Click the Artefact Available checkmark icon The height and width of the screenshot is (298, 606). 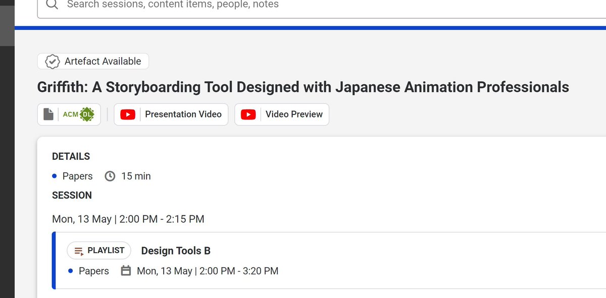[53, 62]
